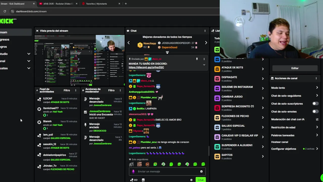Select JossuaZambrano inició una Encuesta entry
323x182 pixels.
click(102, 115)
